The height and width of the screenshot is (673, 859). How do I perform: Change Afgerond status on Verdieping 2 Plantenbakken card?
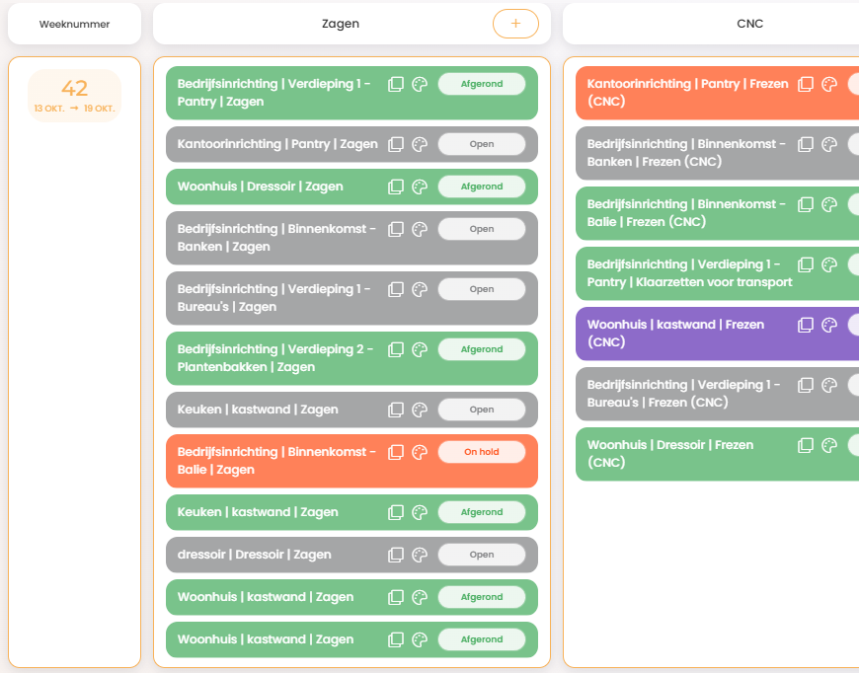tap(481, 349)
